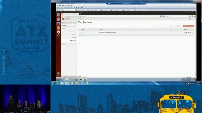This screenshot has width=202, height=113.
Task: Open Ubuntu Software Center launcher icon
Action: pyautogui.click(x=58, y=28)
